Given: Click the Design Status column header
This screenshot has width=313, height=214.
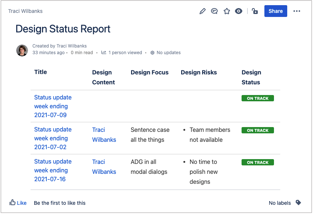Looking at the screenshot, I should click(251, 77).
